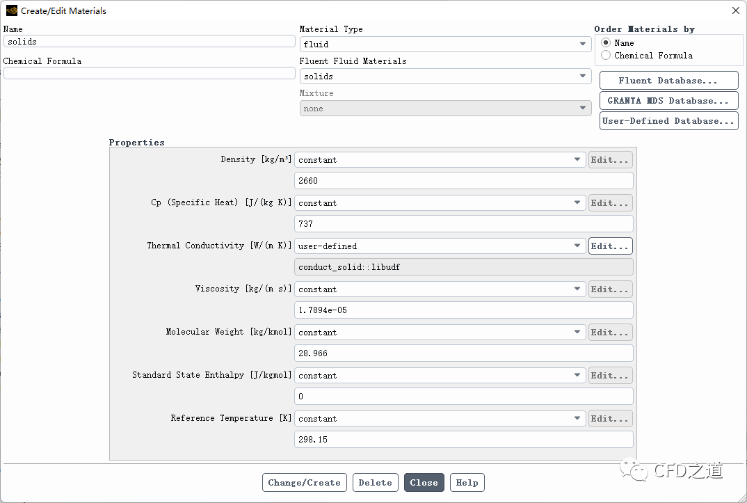Open the Material Type dropdown

pos(445,45)
